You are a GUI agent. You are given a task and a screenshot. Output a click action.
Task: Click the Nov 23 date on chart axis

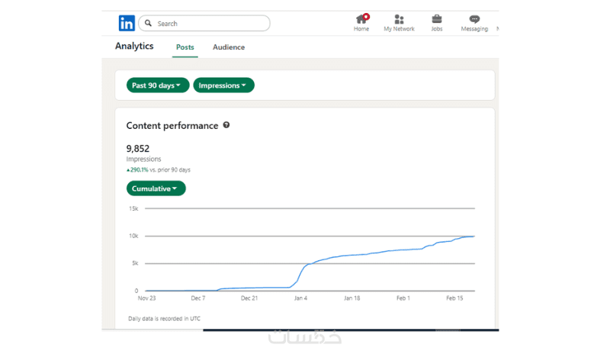(146, 298)
